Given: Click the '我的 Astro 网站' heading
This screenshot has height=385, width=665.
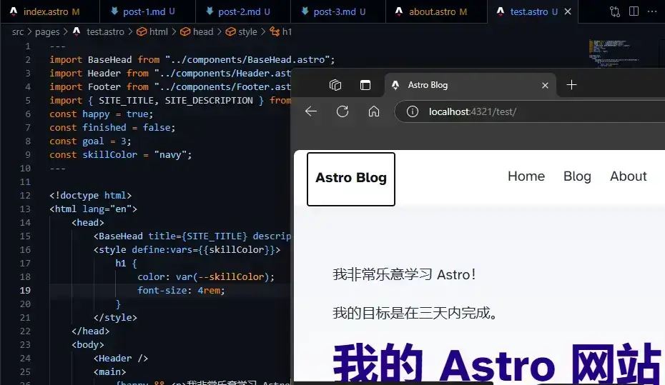Looking at the screenshot, I should [497, 364].
